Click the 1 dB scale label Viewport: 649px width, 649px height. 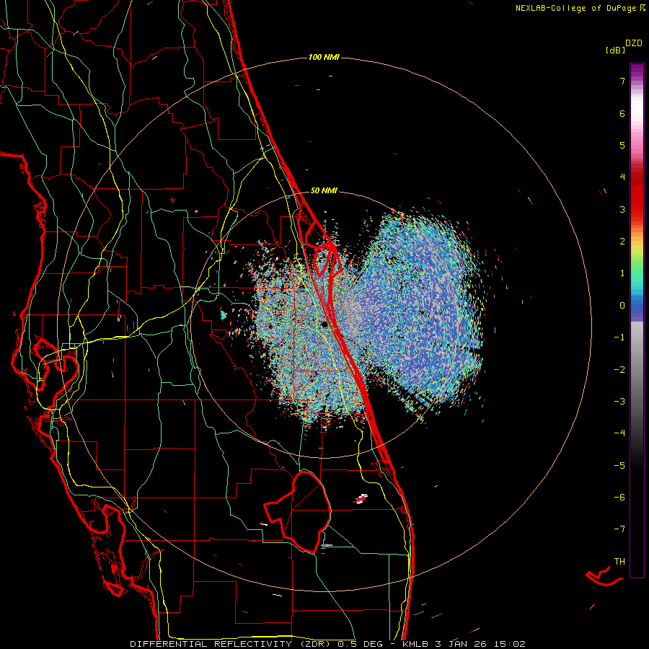[x=622, y=273]
